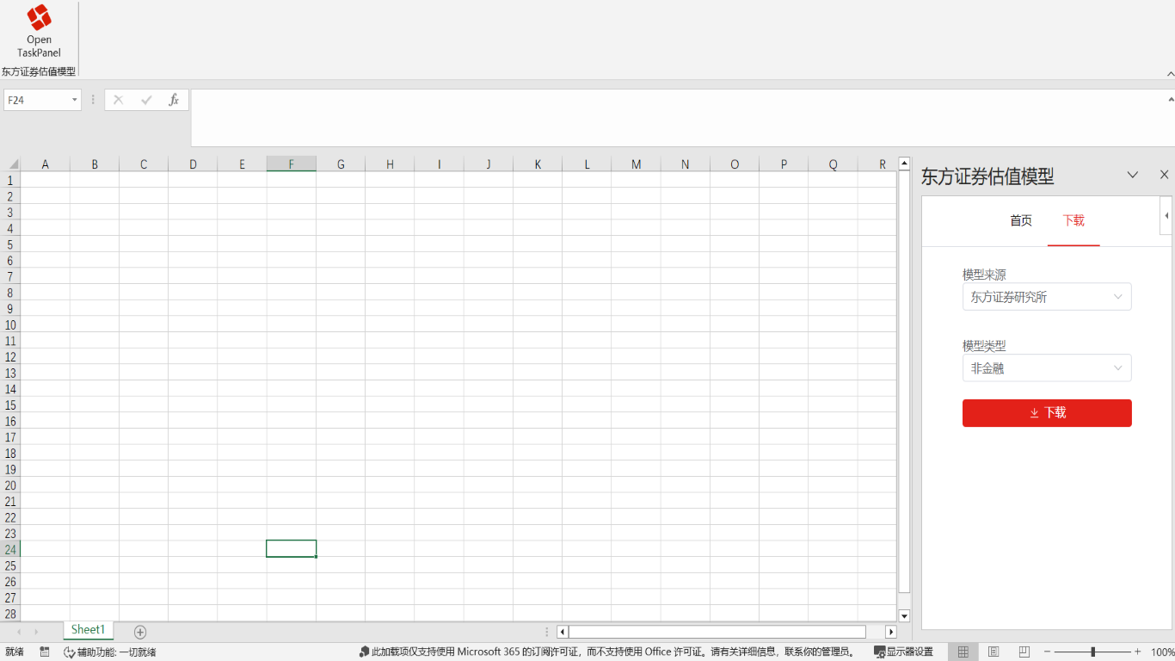Viewport: 1175px width, 661px height.
Task: Switch to the 首页 tab
Action: (x=1021, y=220)
